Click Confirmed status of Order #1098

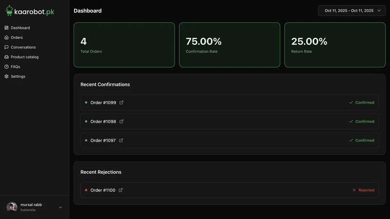pos(362,121)
